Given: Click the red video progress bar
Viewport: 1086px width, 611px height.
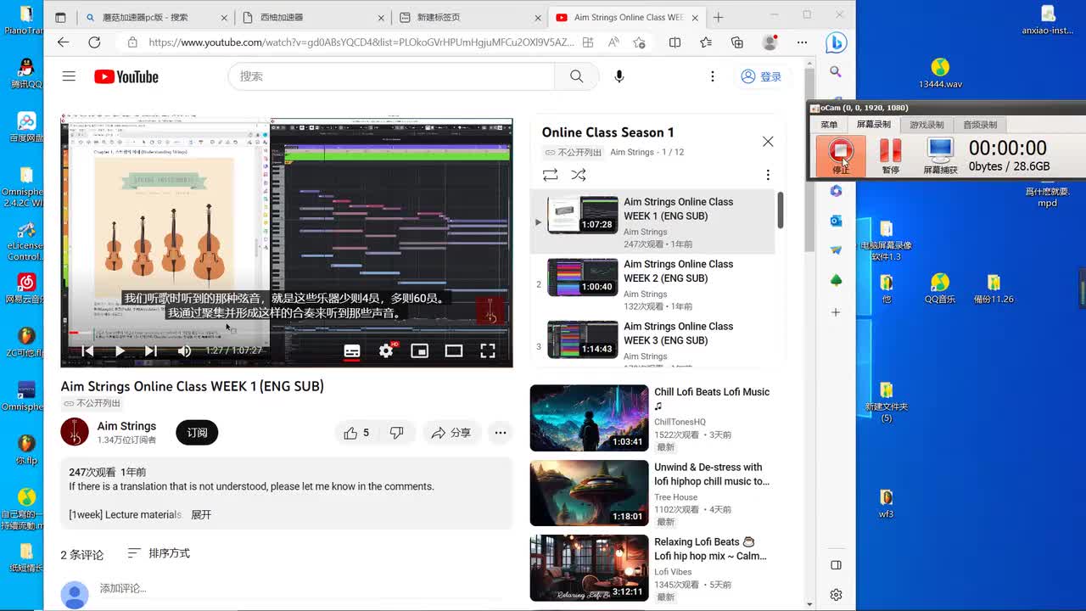Looking at the screenshot, I should pyautogui.click(x=74, y=332).
